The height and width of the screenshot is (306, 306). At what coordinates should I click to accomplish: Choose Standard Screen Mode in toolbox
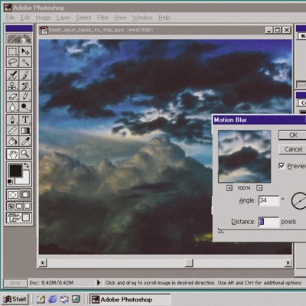pos(11,206)
